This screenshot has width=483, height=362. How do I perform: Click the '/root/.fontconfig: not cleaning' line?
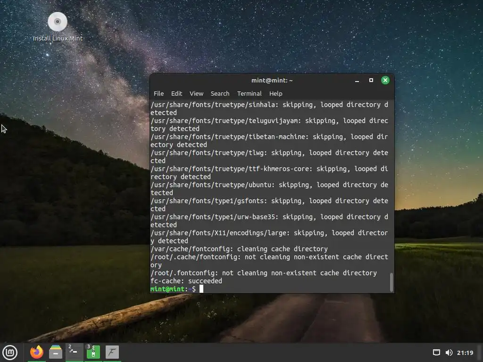(x=264, y=273)
